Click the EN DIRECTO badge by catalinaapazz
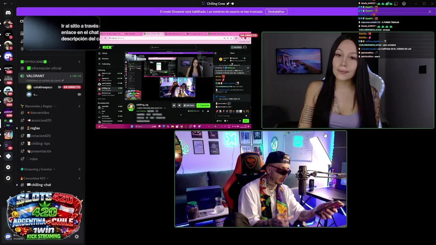The image size is (436, 245). (x=72, y=87)
